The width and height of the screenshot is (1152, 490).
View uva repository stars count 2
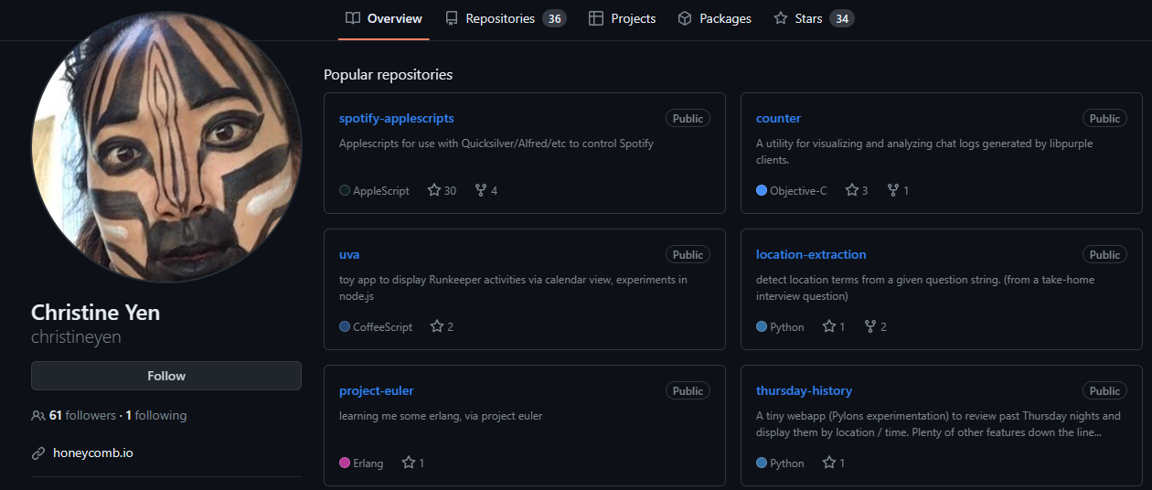click(442, 326)
